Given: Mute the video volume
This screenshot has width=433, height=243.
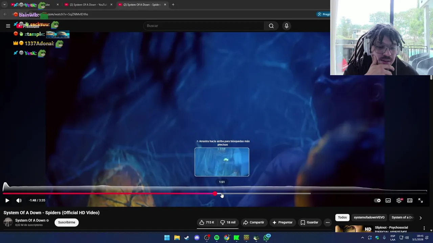Looking at the screenshot, I should coord(19,200).
